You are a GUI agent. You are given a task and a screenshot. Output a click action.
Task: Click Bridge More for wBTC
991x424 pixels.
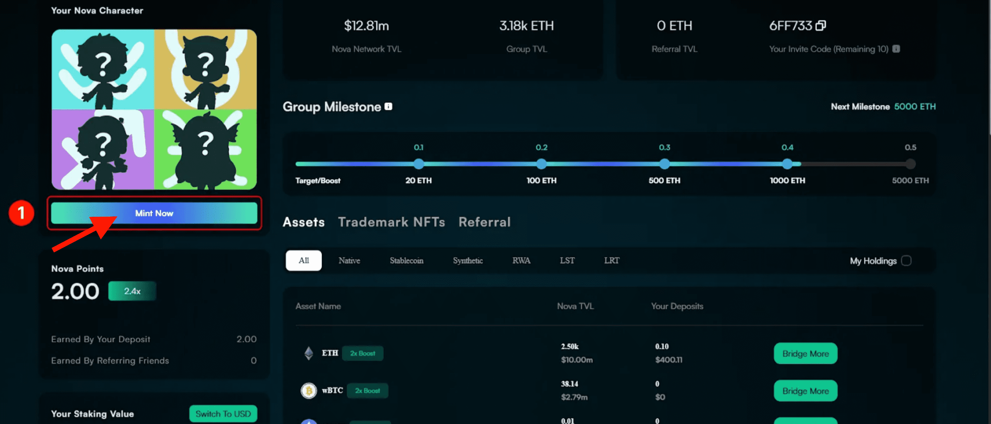(805, 390)
